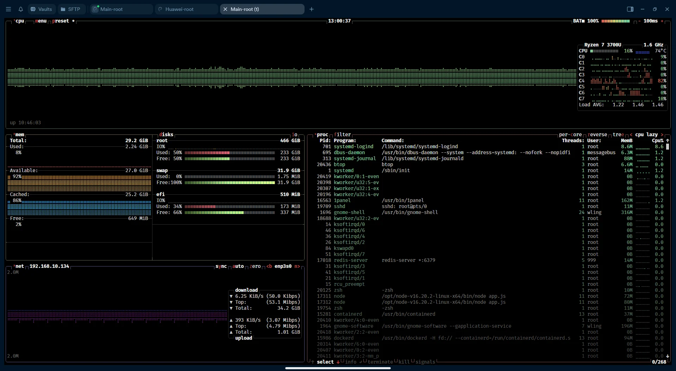The image size is (676, 371).
Task: Select the previous network interface with the <b control
Action: (269, 266)
